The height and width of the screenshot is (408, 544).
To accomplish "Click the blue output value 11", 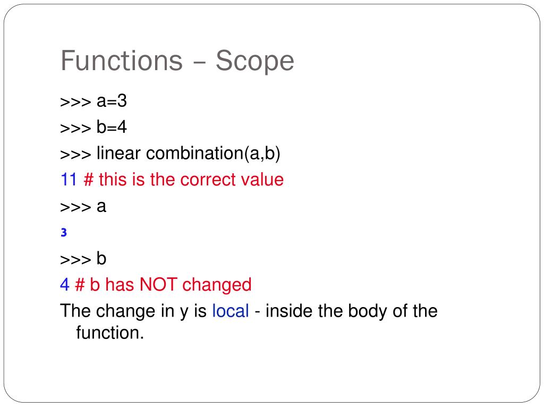I will click(x=69, y=180).
